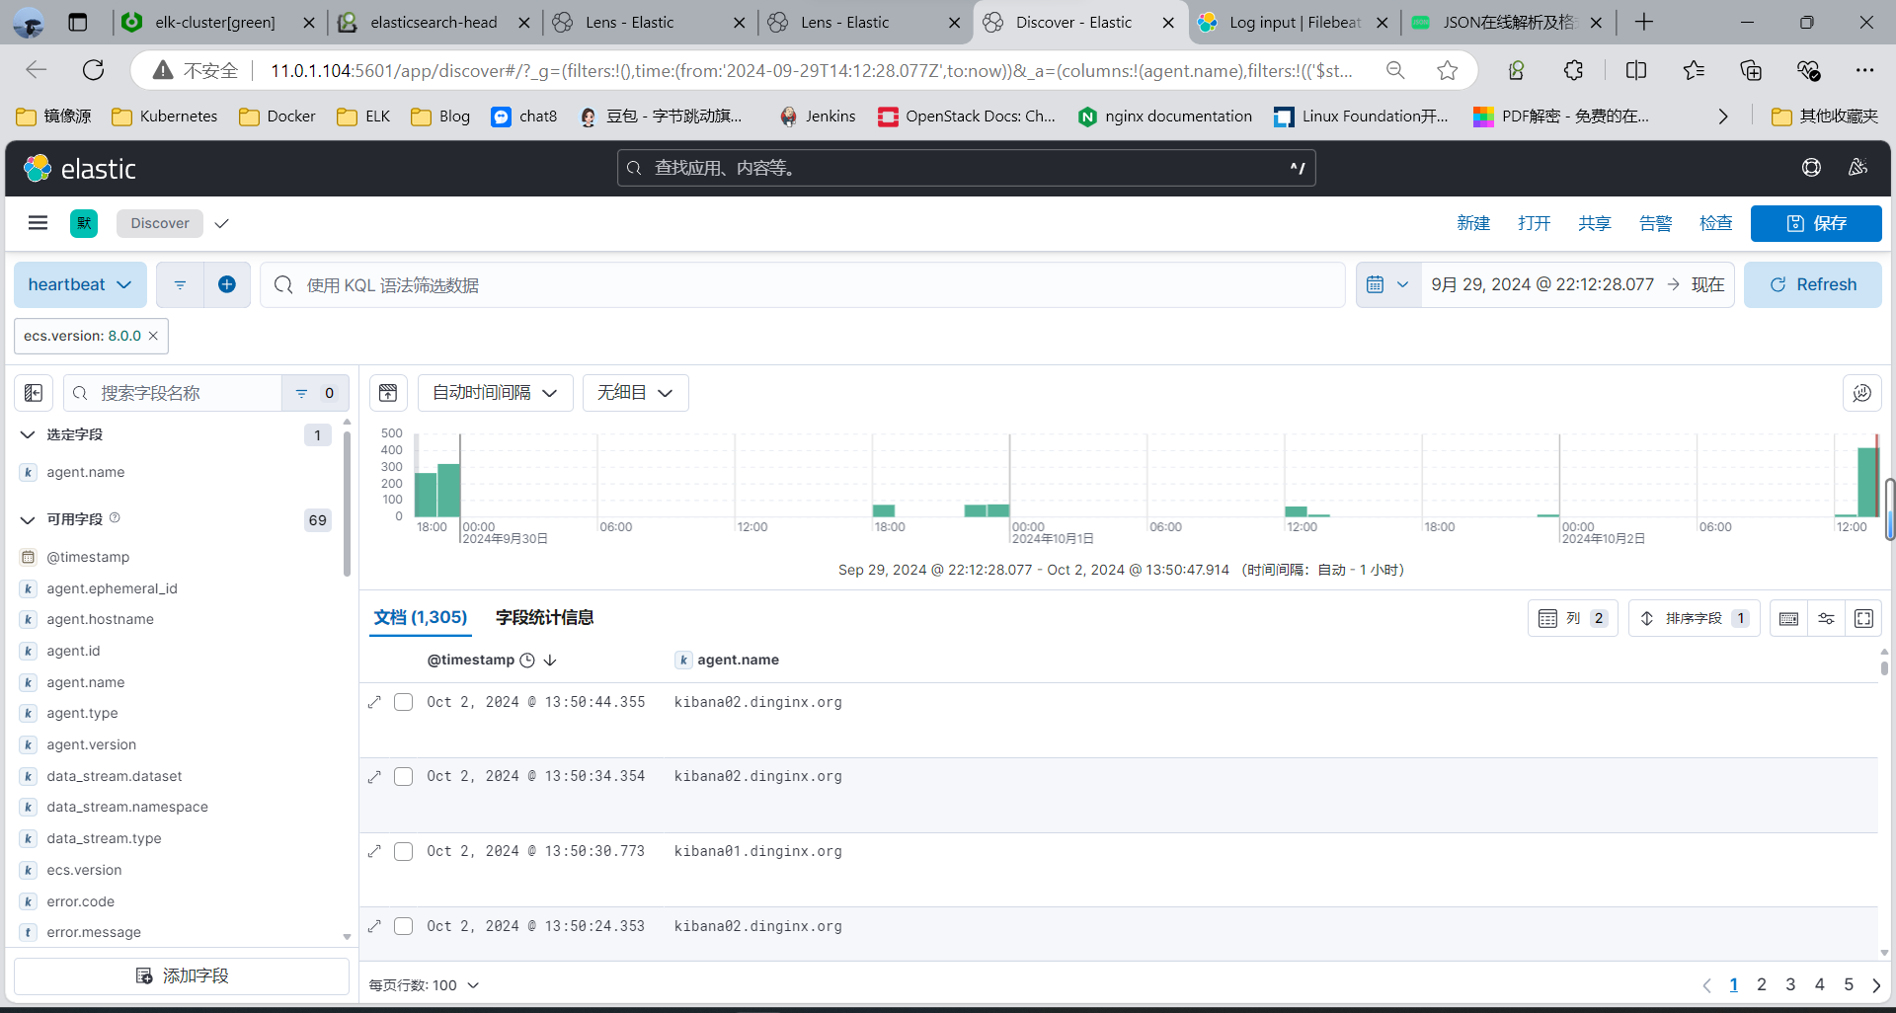Screen dimensions: 1896x1013
Task: Expand document details for 13:50:44.355 row
Action: pyautogui.click(x=374, y=702)
